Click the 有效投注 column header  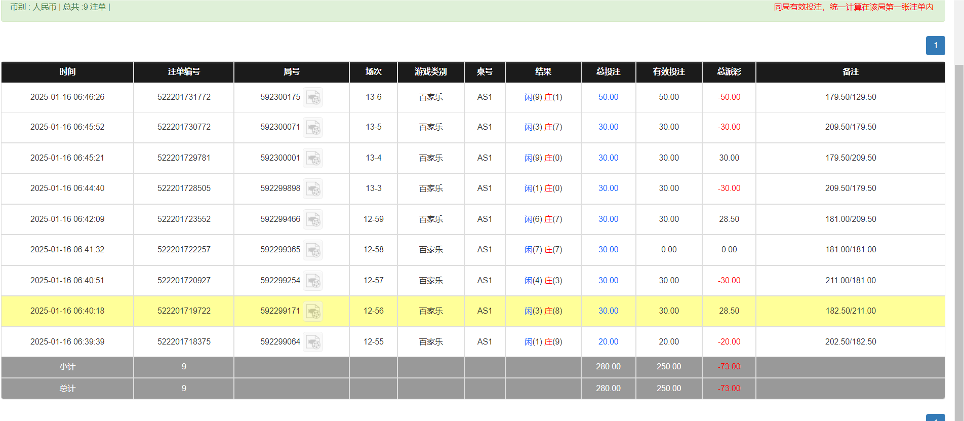[668, 72]
